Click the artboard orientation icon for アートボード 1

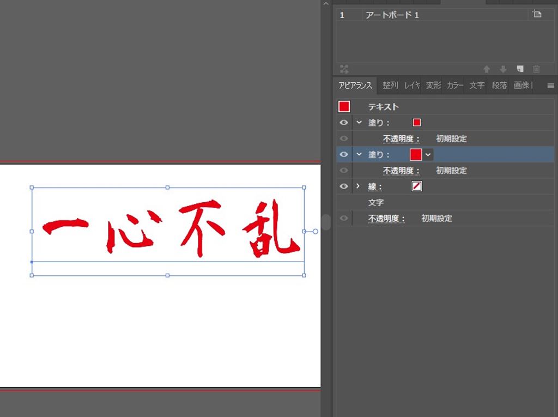(537, 15)
